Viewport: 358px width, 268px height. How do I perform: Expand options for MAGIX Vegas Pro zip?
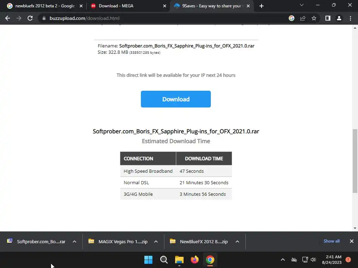click(156, 241)
